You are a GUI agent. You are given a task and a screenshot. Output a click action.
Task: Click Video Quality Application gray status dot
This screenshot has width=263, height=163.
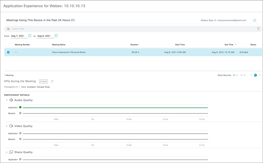(20, 133)
